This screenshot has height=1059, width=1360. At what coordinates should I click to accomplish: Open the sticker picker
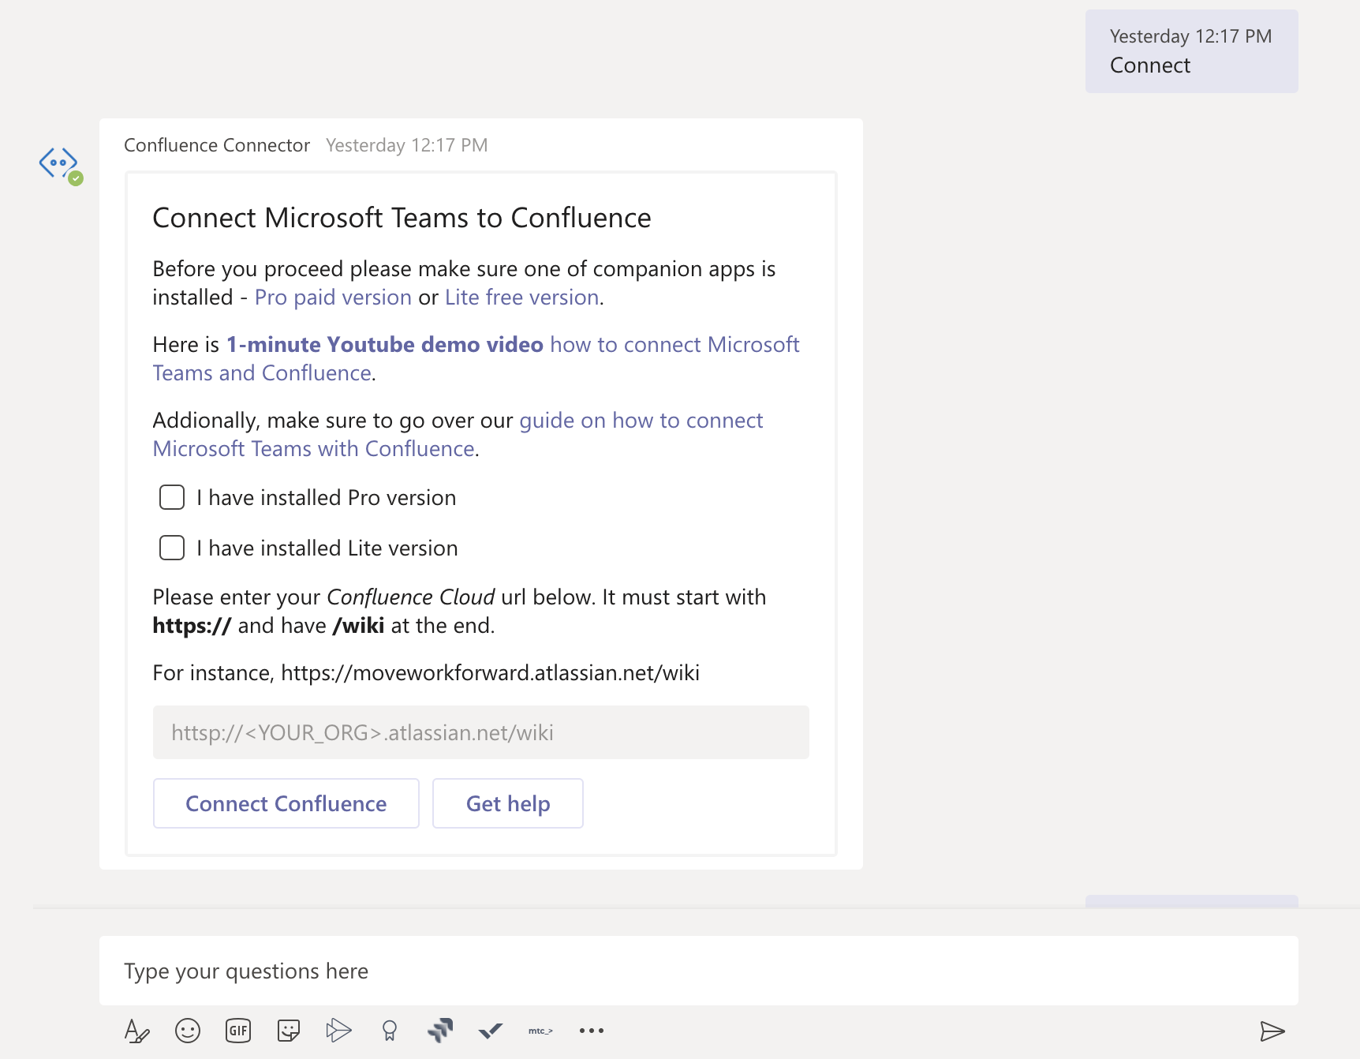[288, 1030]
